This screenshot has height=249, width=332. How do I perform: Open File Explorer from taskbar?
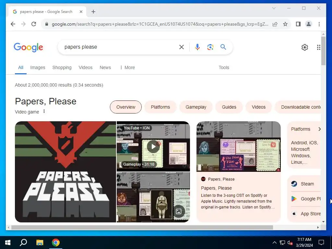[x=40, y=243]
